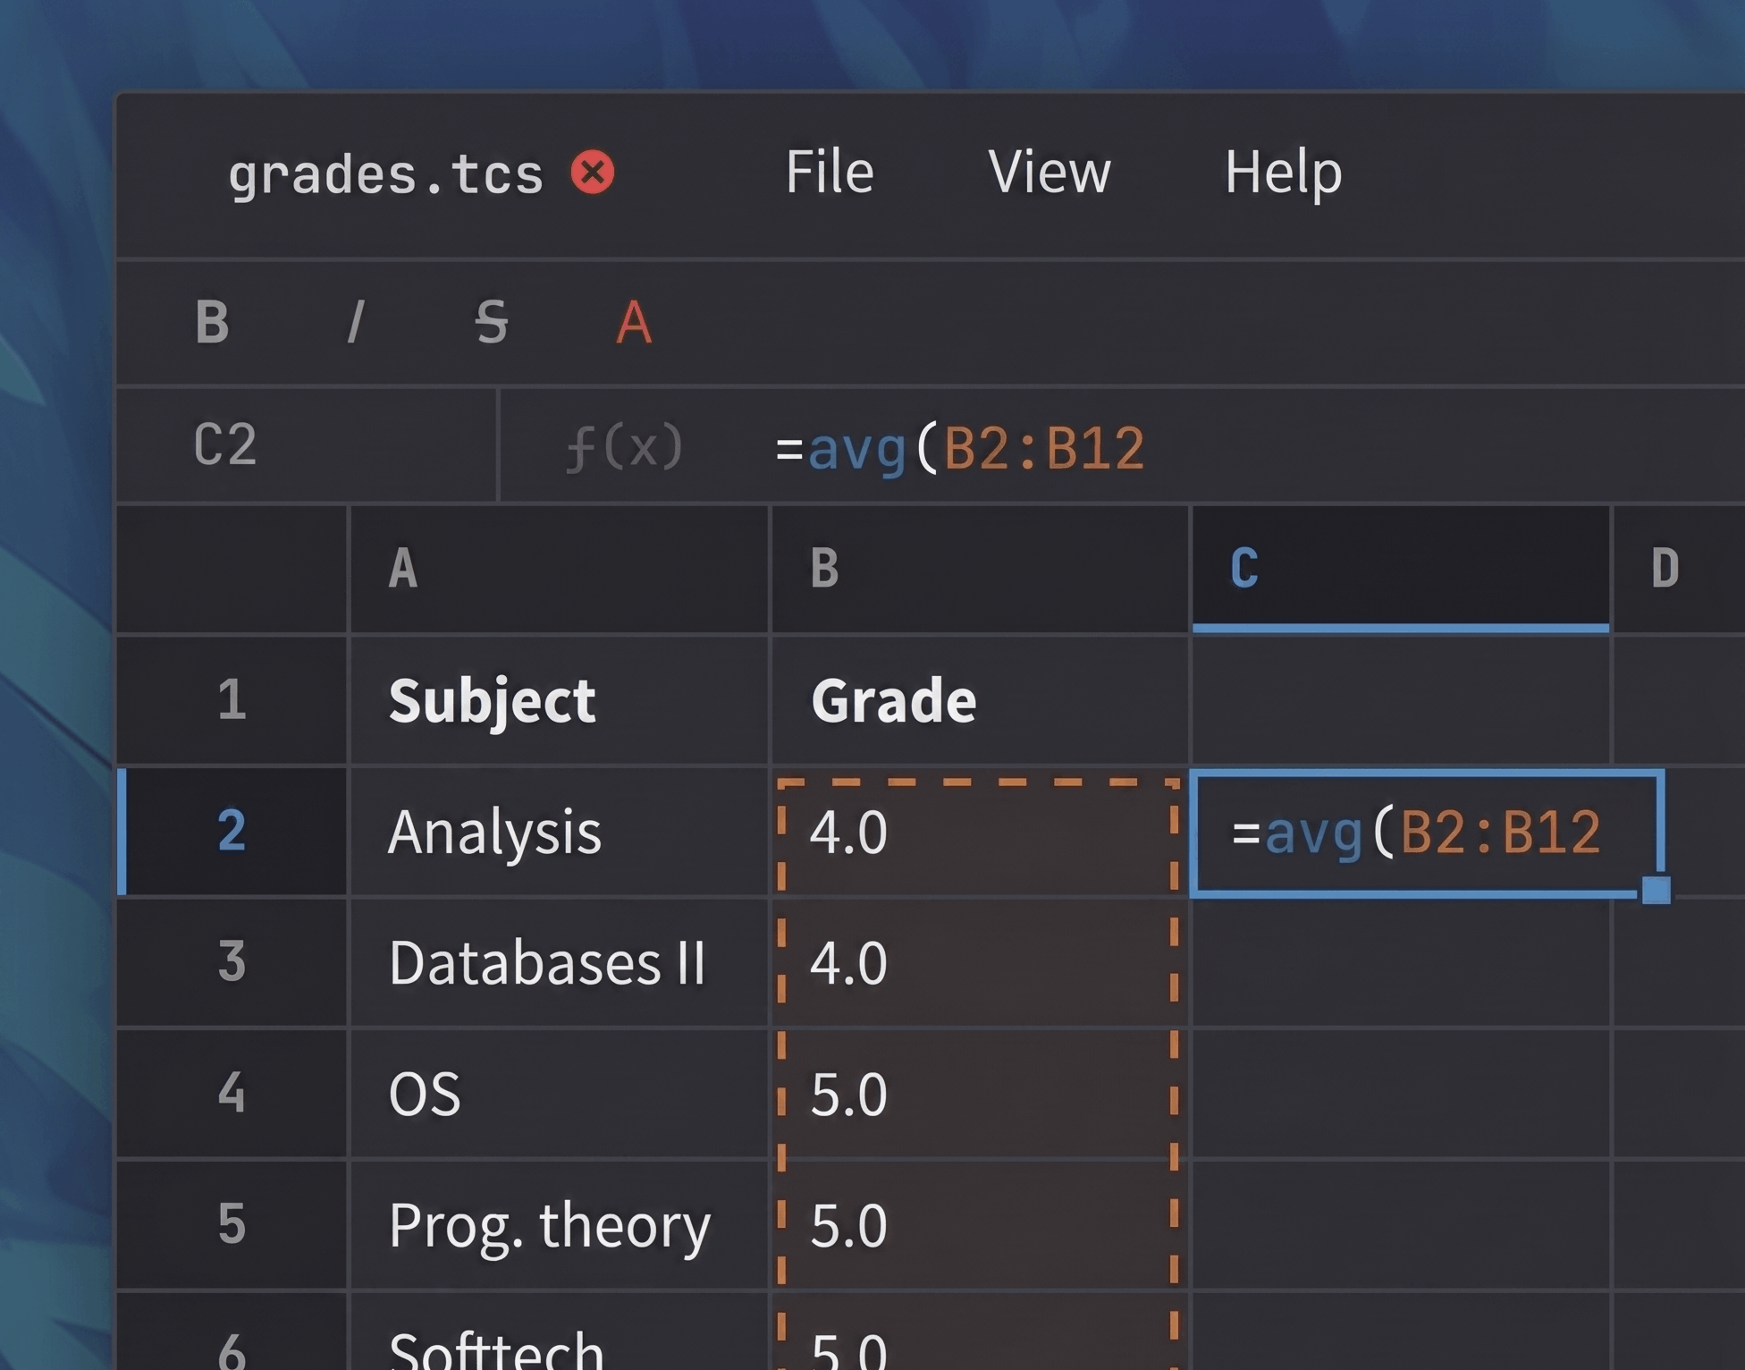Viewport: 1745px width, 1370px height.
Task: Click the 4.0 grade for Databases II
Action: point(980,962)
